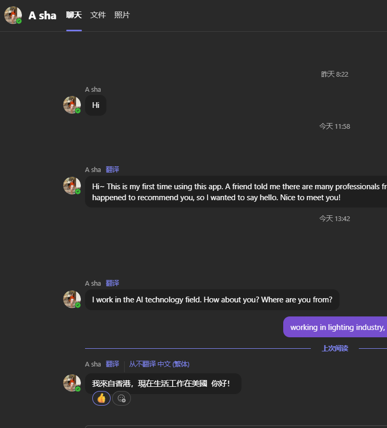Click avatar beside the 我來自香港 message
Image resolution: width=387 pixels, height=428 pixels.
click(71, 383)
